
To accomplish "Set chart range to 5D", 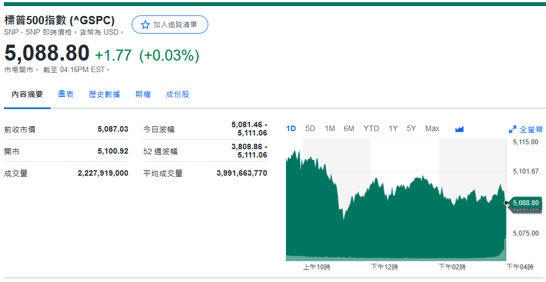I will tap(310, 128).
